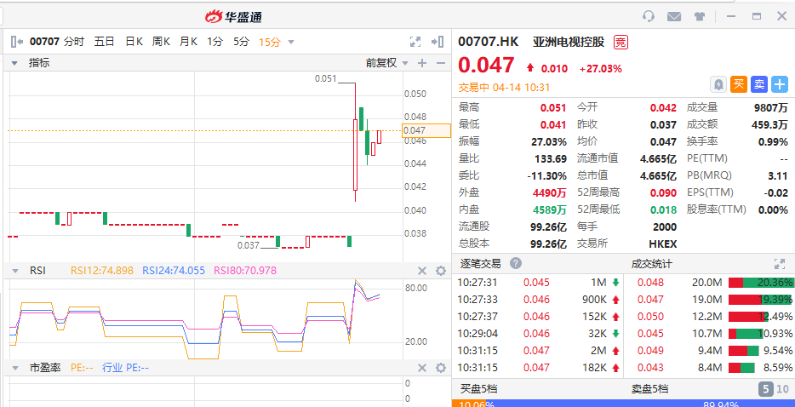Click the buy/sell ratio bar at bottom

[622, 403]
